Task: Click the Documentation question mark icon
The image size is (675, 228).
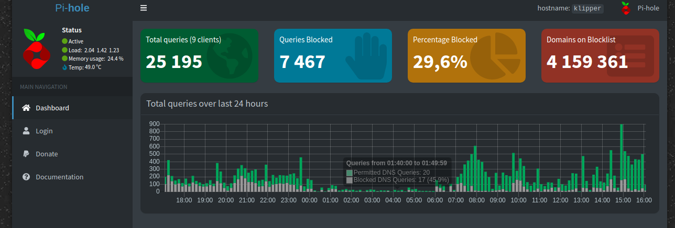Action: click(x=26, y=177)
